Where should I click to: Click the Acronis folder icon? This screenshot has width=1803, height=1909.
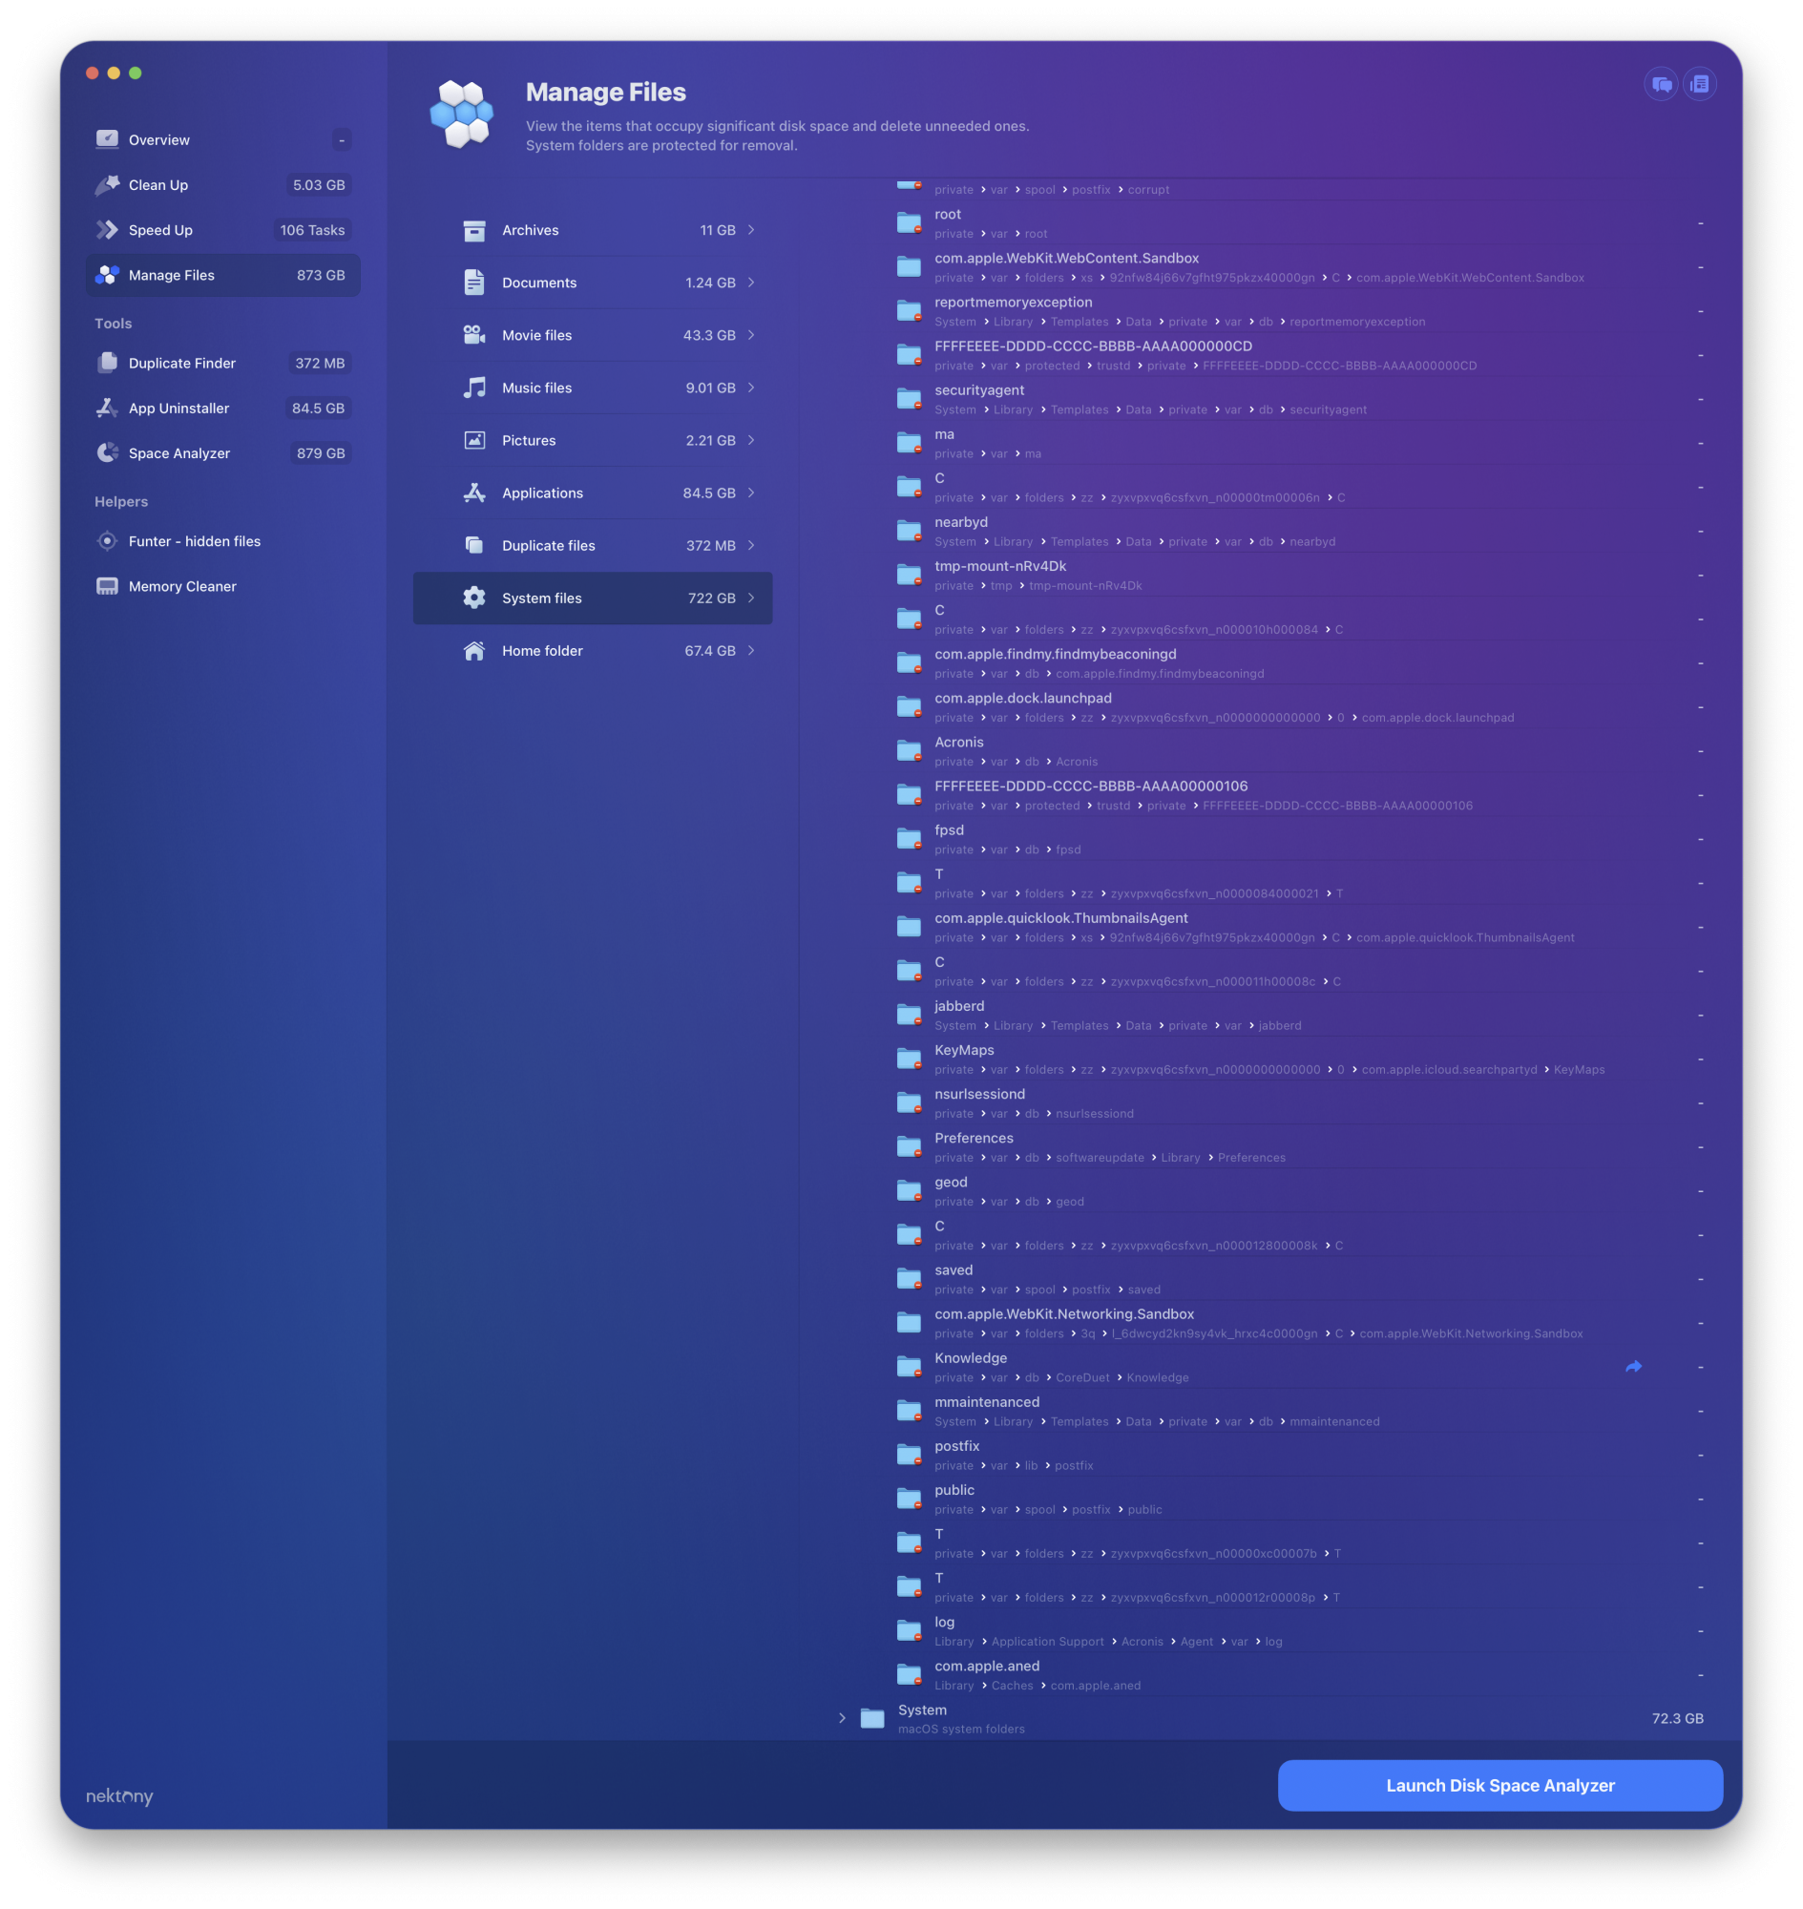(910, 751)
